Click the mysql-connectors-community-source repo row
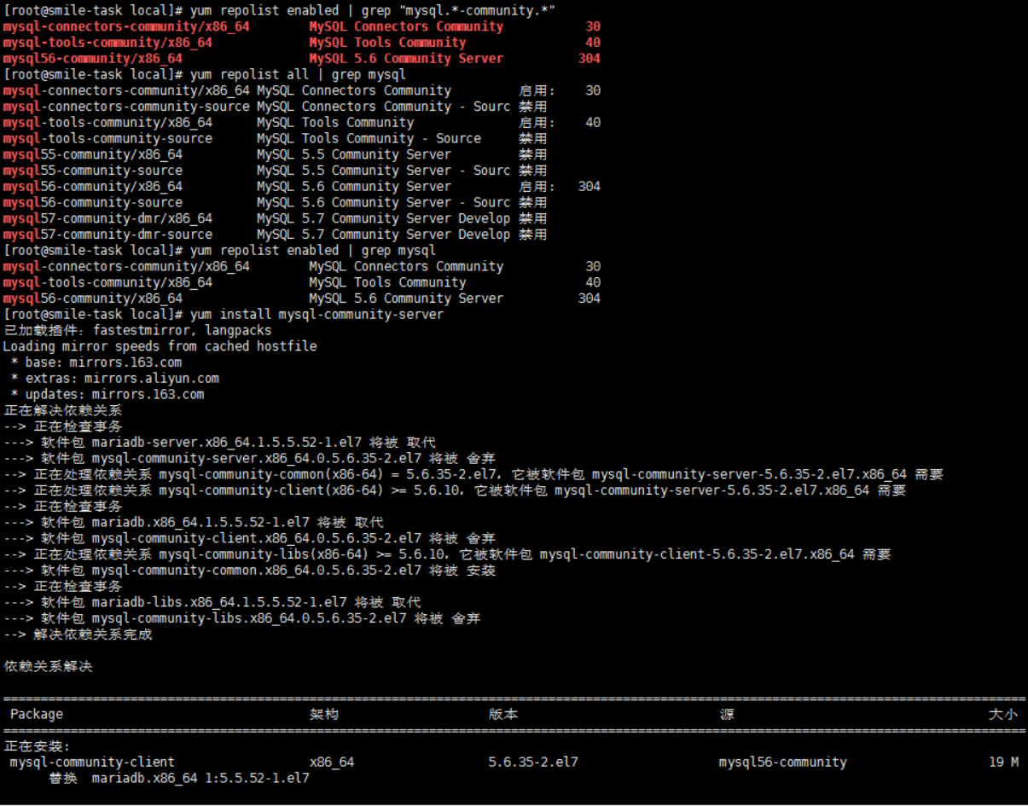The height and width of the screenshot is (806, 1028). (275, 107)
